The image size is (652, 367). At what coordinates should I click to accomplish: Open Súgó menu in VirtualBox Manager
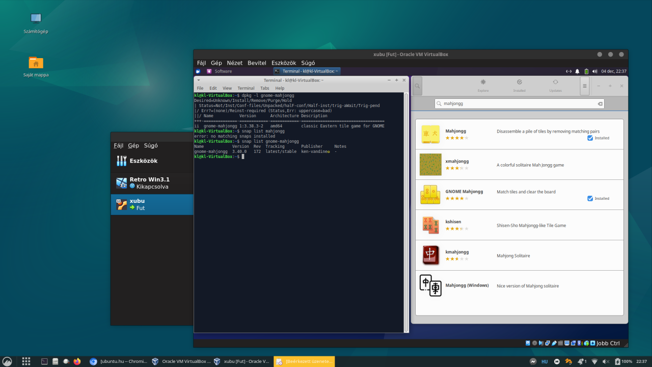[151, 146]
